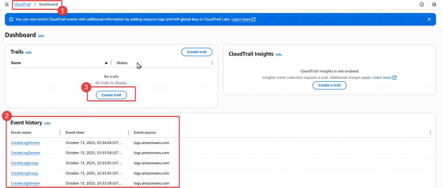Click the Event source column header
The height and width of the screenshot is (188, 443).
tap(144, 132)
